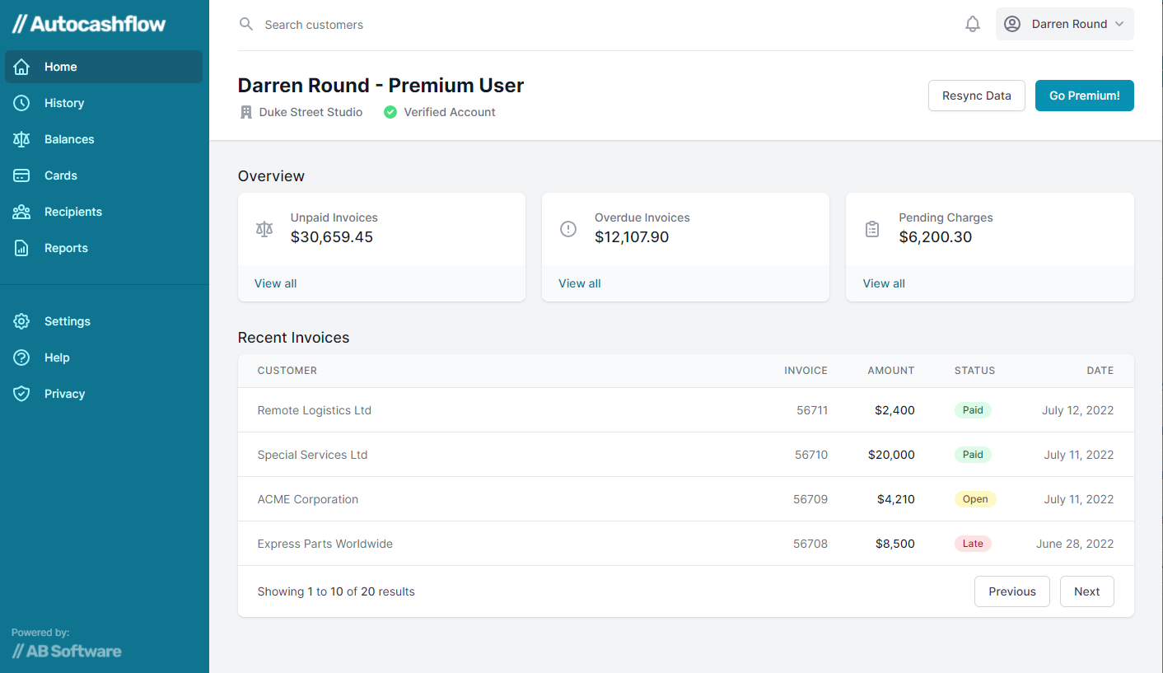Click the Help question mark icon
The height and width of the screenshot is (673, 1163).
point(22,358)
